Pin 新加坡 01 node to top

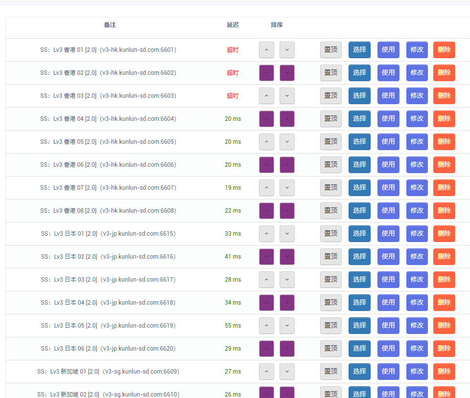pos(331,372)
